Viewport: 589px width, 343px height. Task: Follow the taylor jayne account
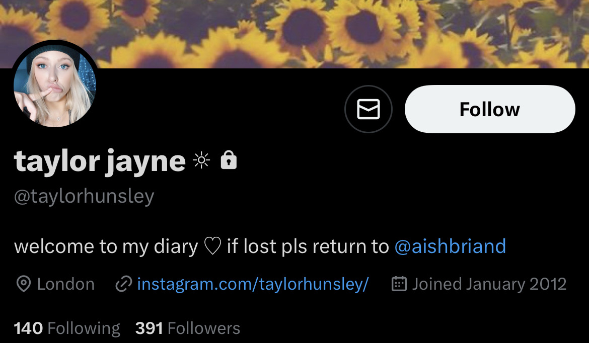pos(490,109)
